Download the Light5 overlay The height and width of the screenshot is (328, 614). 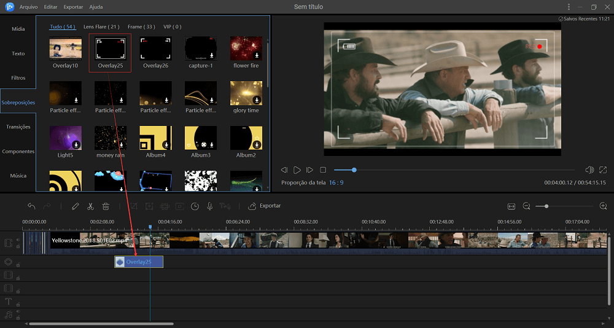[x=76, y=145]
